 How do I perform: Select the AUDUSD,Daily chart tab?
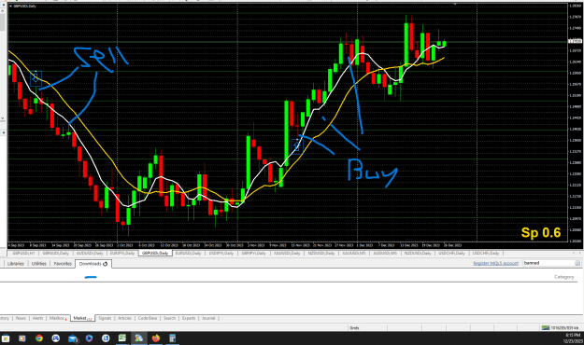(x=90, y=254)
